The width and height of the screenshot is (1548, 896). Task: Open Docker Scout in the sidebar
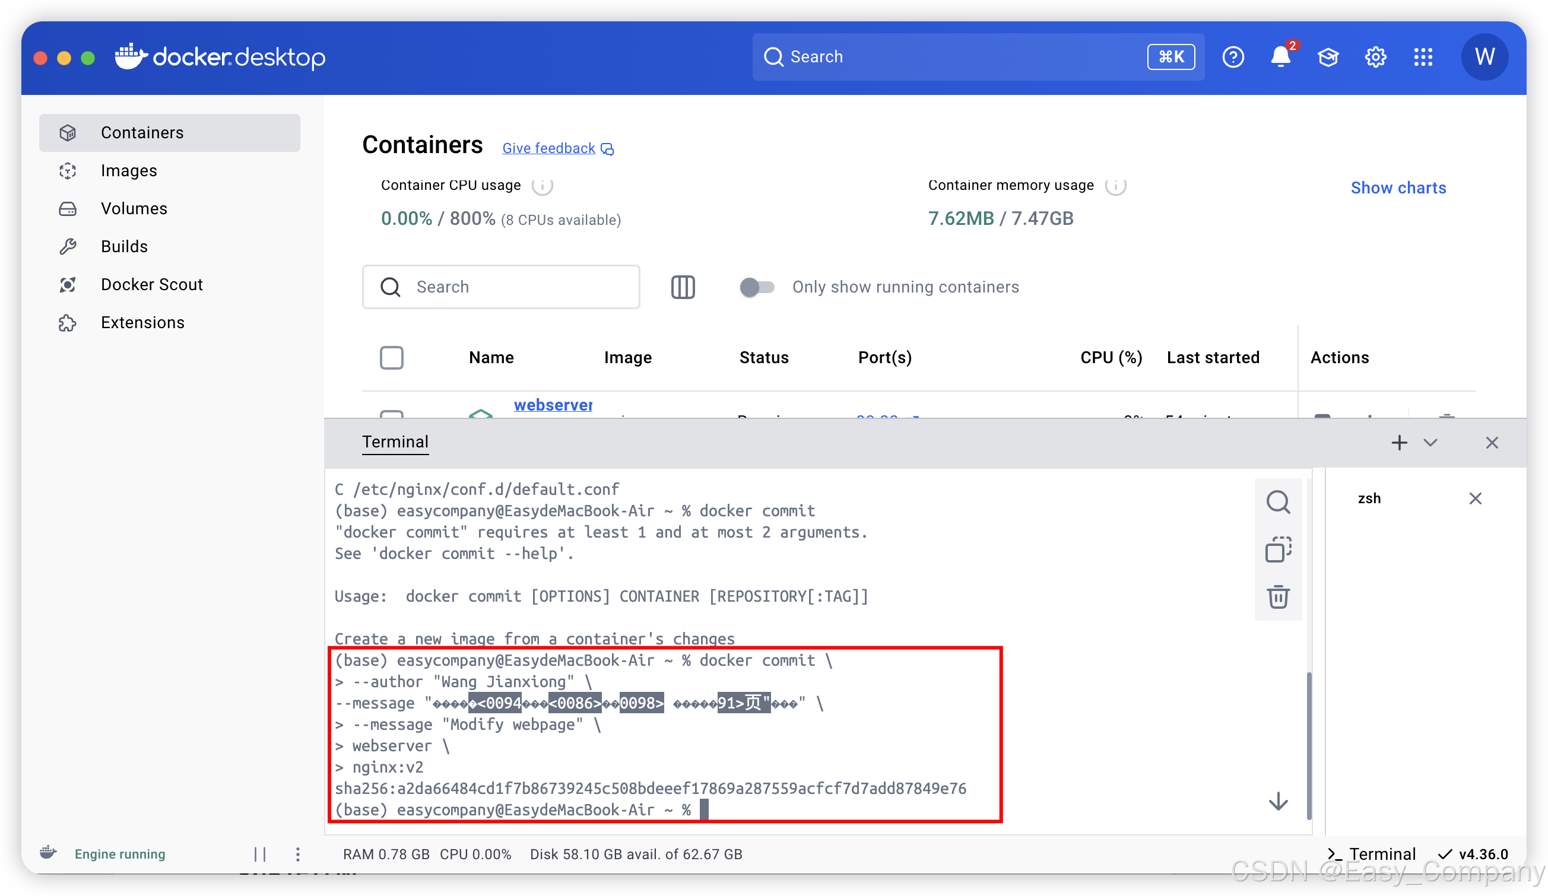coord(151,284)
